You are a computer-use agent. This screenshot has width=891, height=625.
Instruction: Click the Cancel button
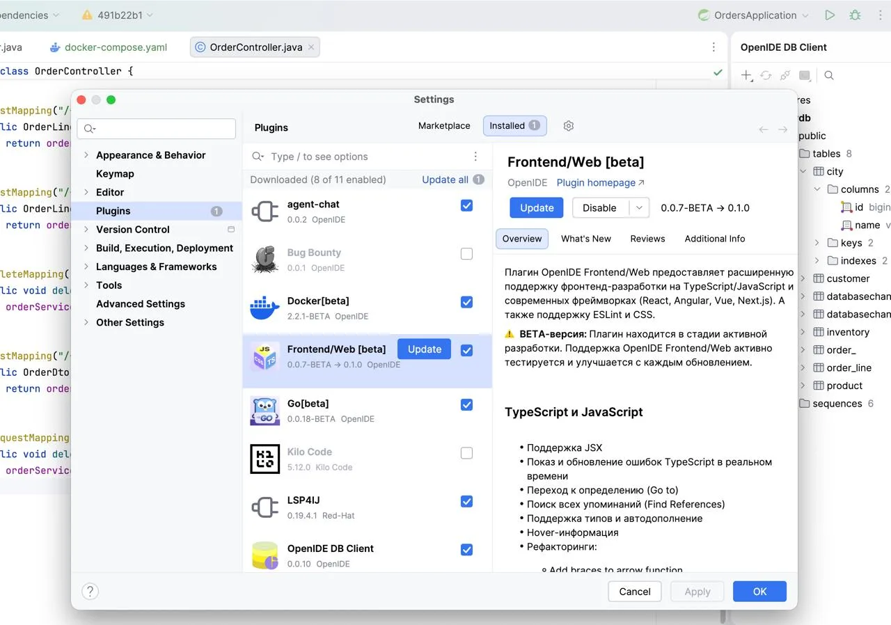635,592
